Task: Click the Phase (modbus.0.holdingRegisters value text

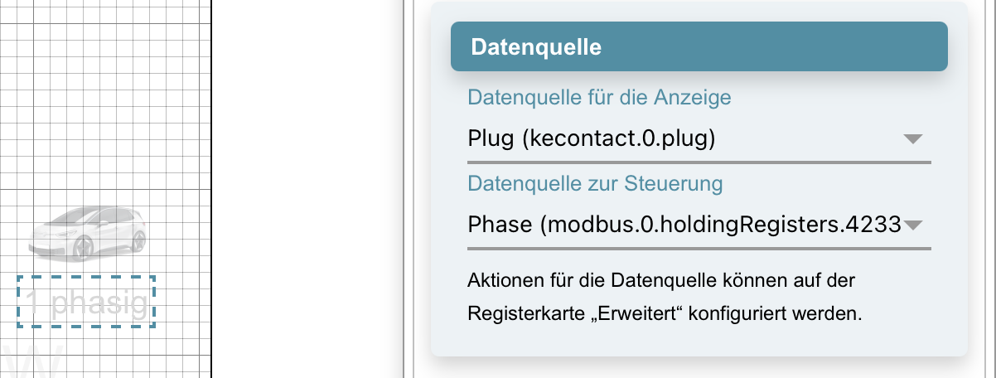Action: (684, 225)
